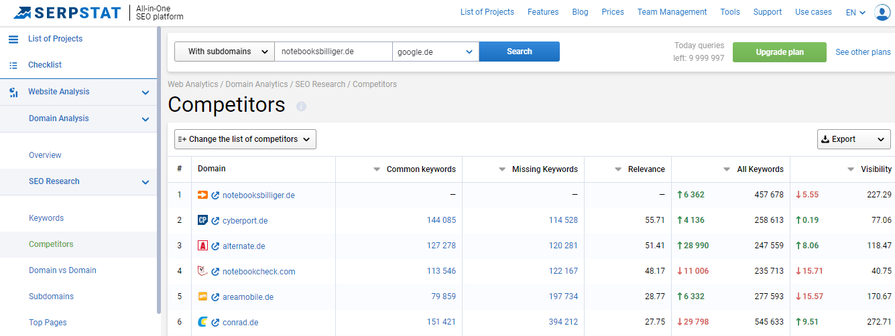This screenshot has width=895, height=336.
Task: Open the With subdomains dropdown
Action: tap(225, 52)
